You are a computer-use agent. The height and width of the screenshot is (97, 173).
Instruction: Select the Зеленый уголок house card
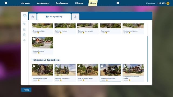coord(42,46)
